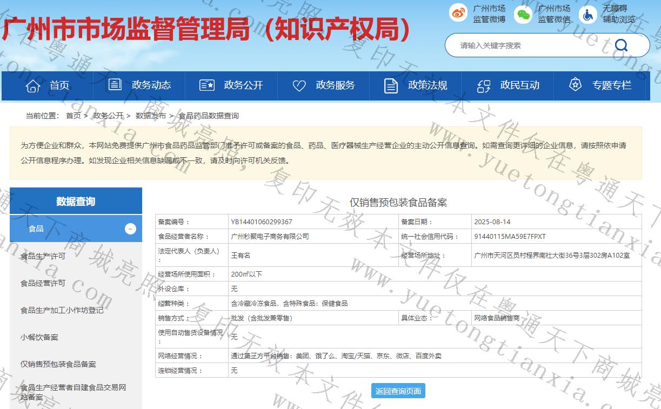Click the WeChat icon in the header
This screenshot has height=409, width=661.
tap(523, 15)
